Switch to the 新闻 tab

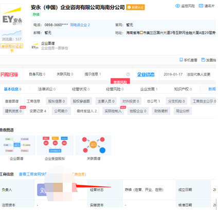(x=212, y=89)
